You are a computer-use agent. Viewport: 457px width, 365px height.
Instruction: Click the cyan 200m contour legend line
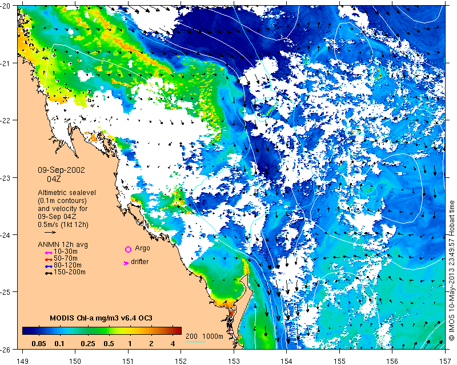(195, 342)
